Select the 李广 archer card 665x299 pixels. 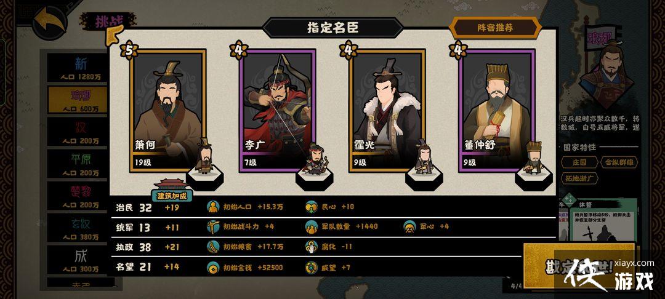277,111
